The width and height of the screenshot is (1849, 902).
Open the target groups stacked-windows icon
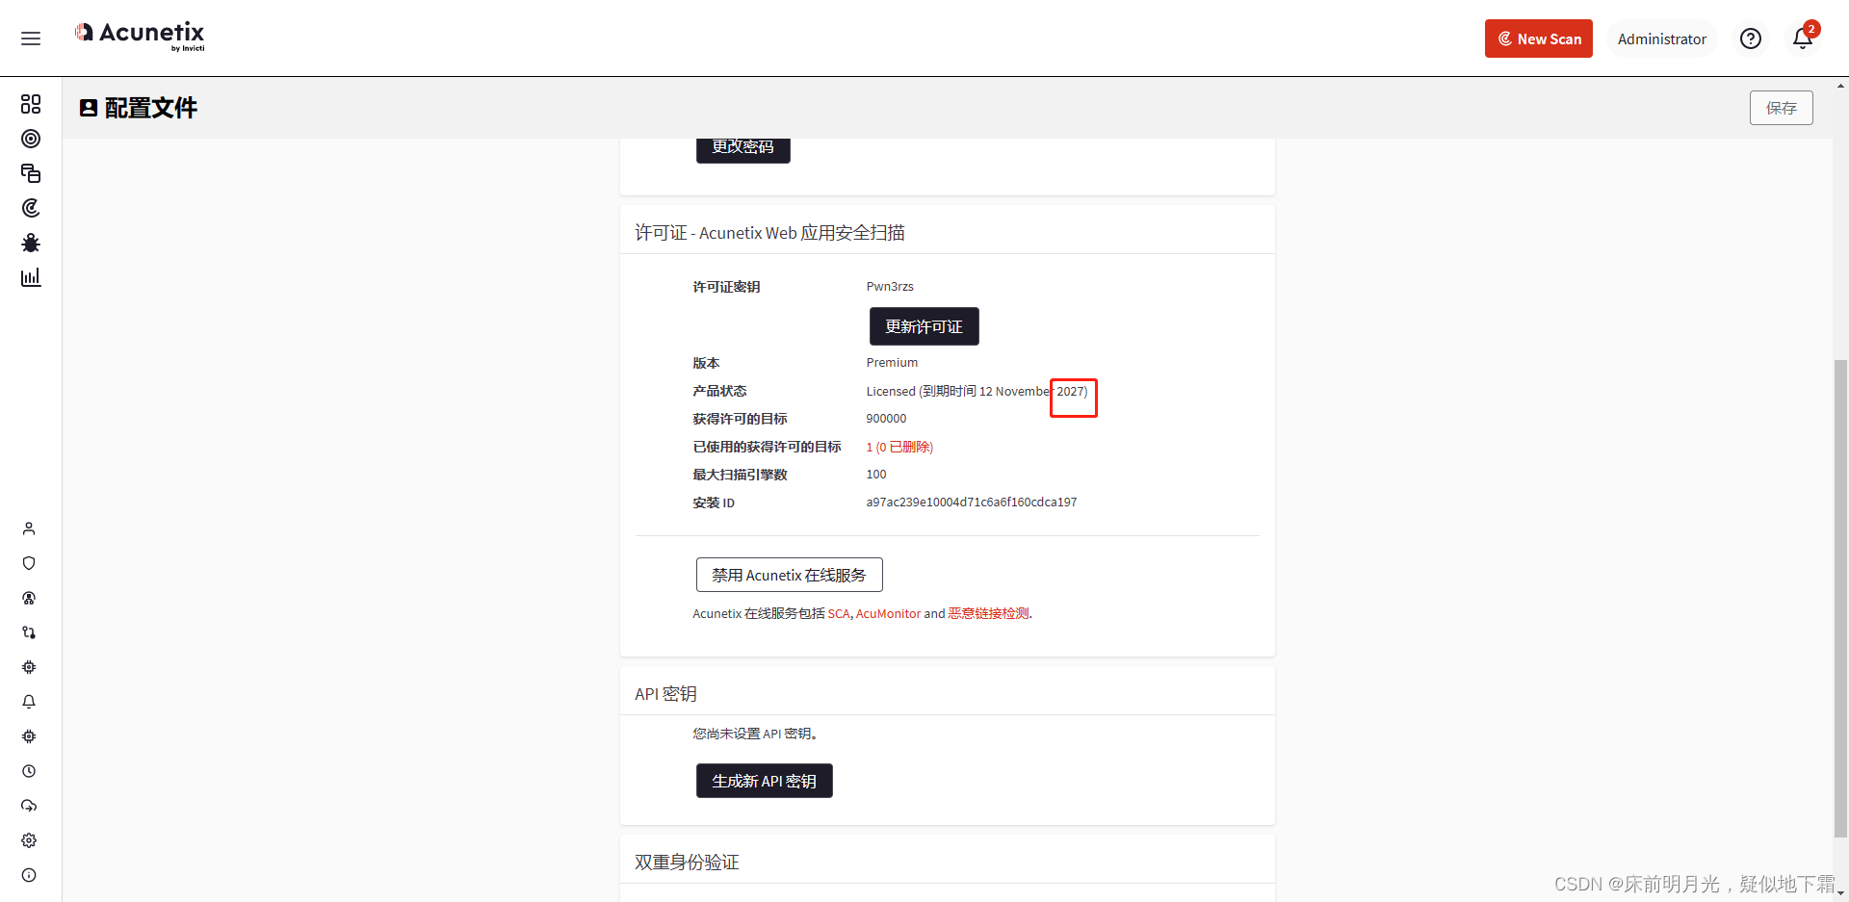31,173
